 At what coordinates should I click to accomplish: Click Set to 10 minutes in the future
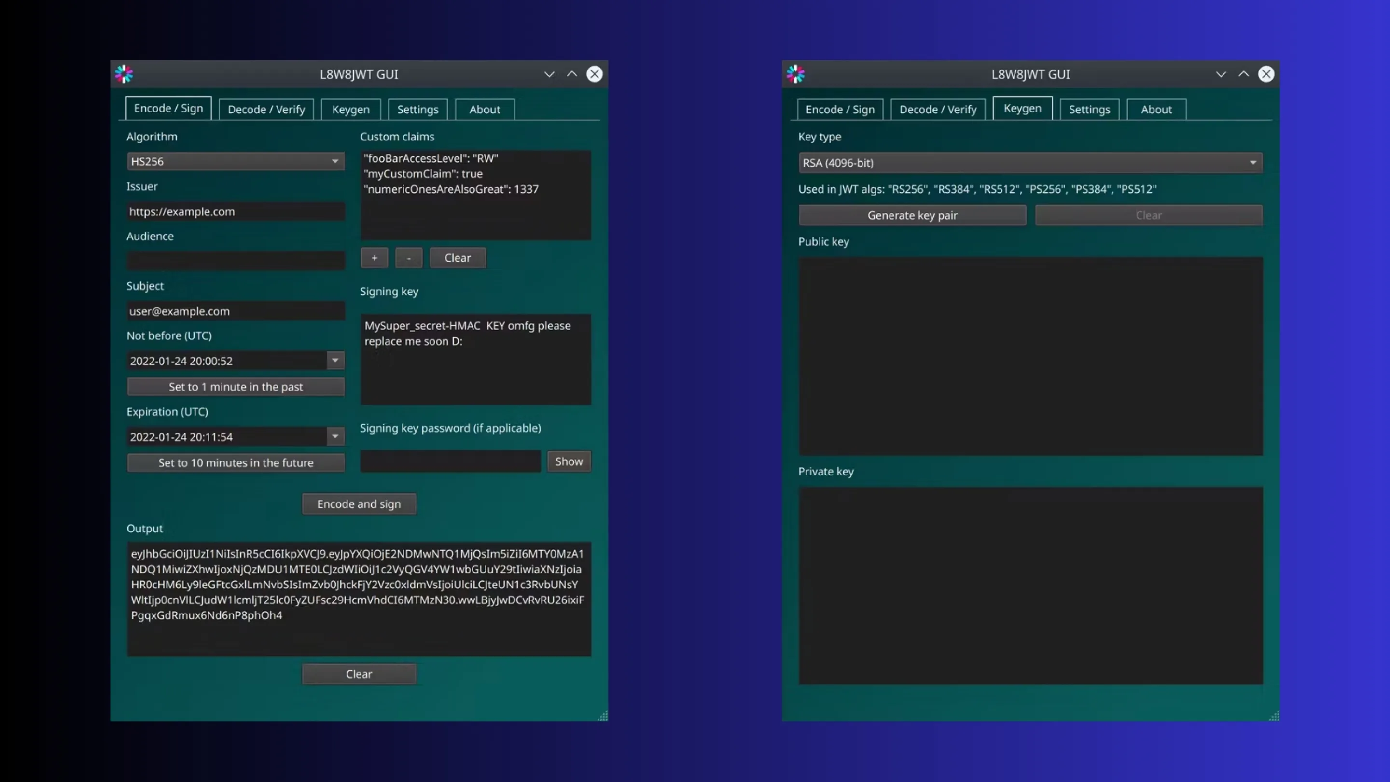click(x=236, y=462)
